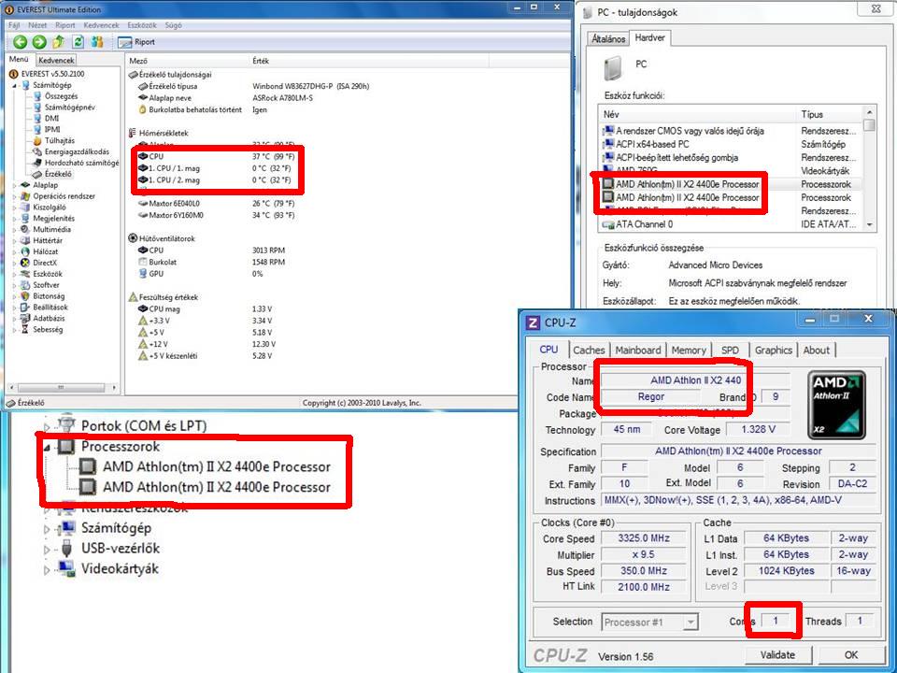The height and width of the screenshot is (673, 897).
Task: Open the Eszközök menu in EVEREST menu bar
Action: coord(142,25)
